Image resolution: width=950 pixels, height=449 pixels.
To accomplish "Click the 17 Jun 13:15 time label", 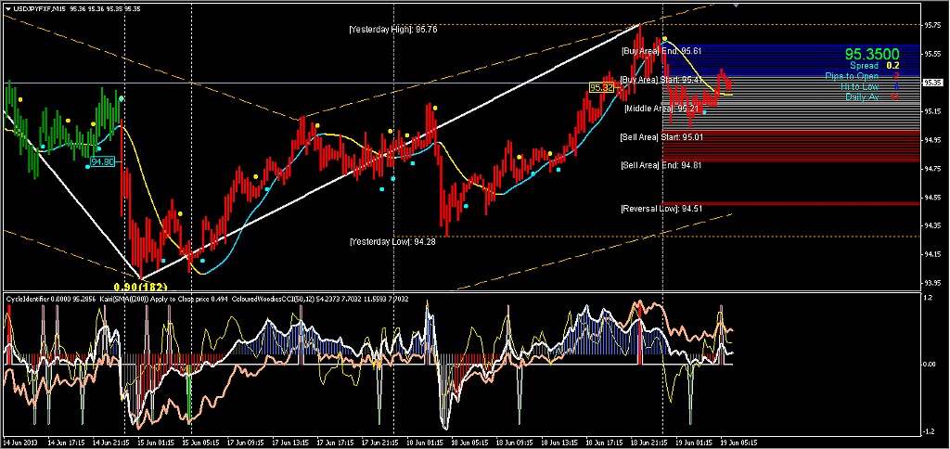I will [290, 443].
